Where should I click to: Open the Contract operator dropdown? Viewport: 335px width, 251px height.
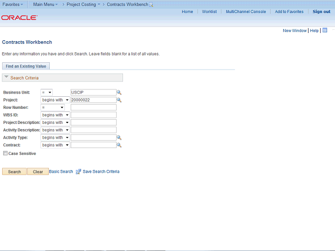(55, 145)
